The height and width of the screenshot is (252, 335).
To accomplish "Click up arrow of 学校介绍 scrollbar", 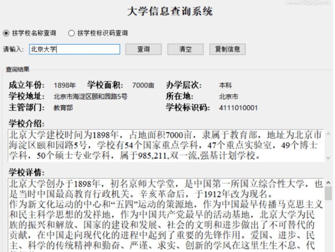I will click(329, 134).
